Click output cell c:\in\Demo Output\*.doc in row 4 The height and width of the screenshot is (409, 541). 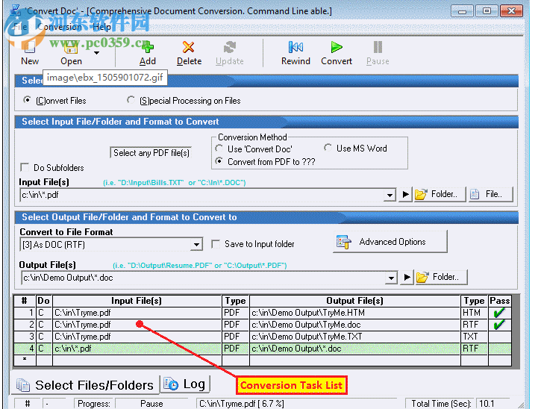point(354,349)
